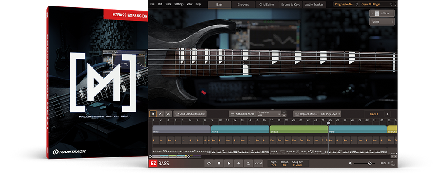Select the pencil draw tool
Viewport: 445px width, 180px height.
pyautogui.click(x=160, y=114)
